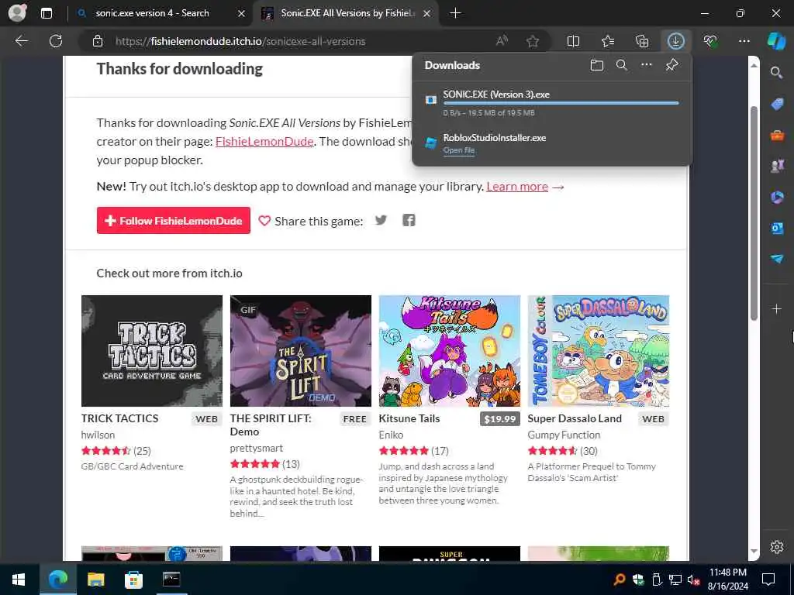Image resolution: width=794 pixels, height=595 pixels.
Task: Open more options in Downloads panel
Action: coord(646,65)
